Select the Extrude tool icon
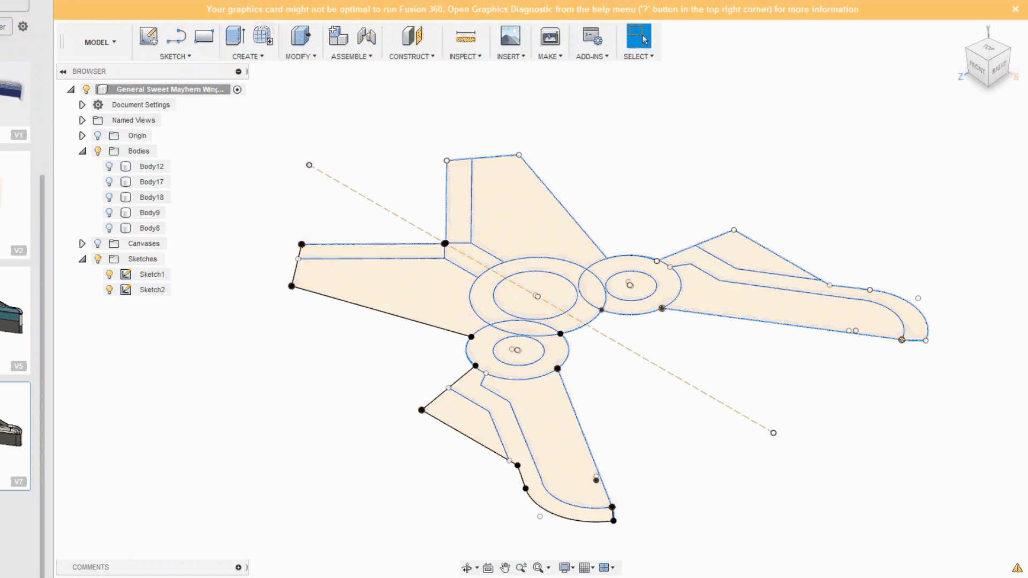 (235, 36)
